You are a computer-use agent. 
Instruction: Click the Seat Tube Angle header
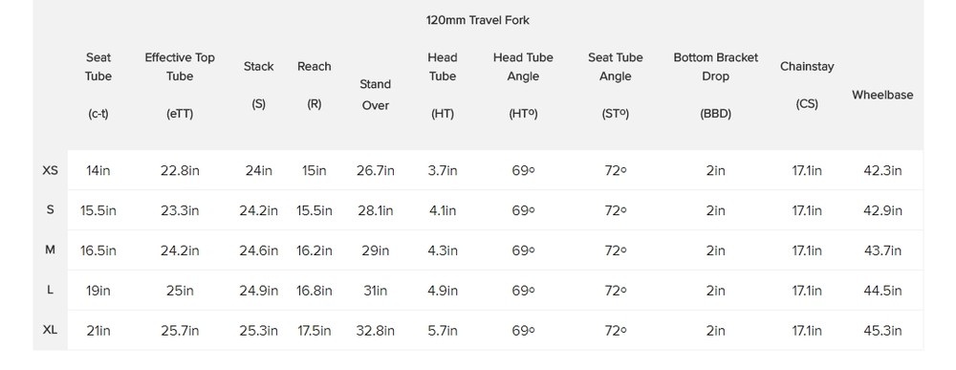615,85
